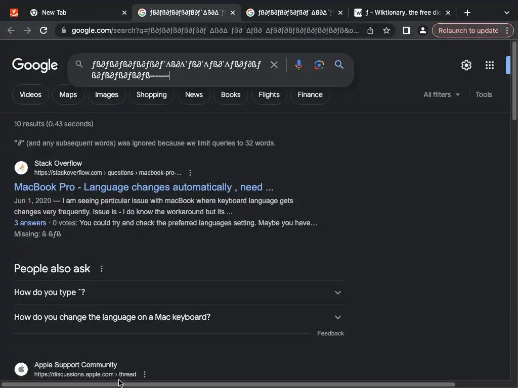Open Google quick settings gear
This screenshot has width=518, height=388.
[x=466, y=65]
